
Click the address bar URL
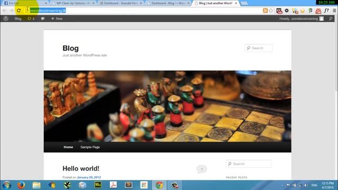(x=48, y=11)
